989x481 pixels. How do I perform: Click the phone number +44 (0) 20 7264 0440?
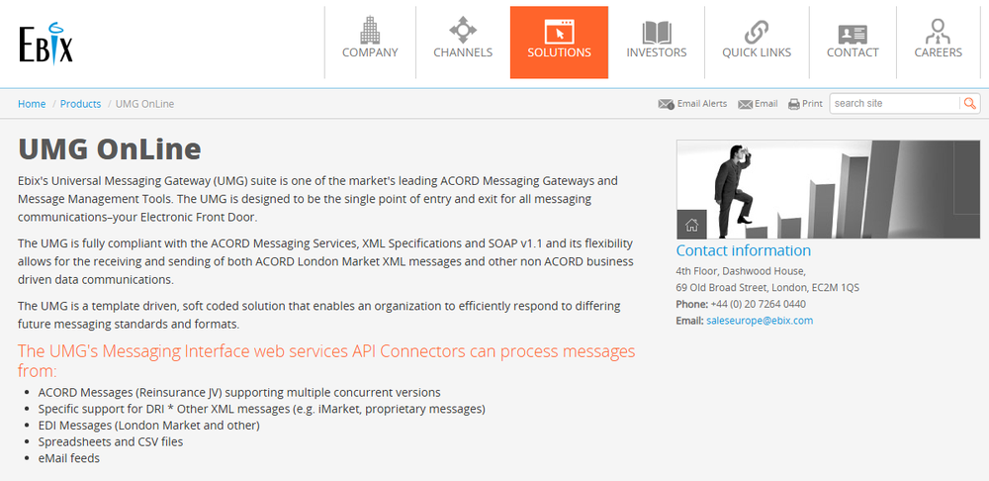[x=759, y=304]
